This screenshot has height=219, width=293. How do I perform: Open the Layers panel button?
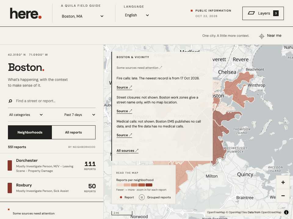pos(263,13)
